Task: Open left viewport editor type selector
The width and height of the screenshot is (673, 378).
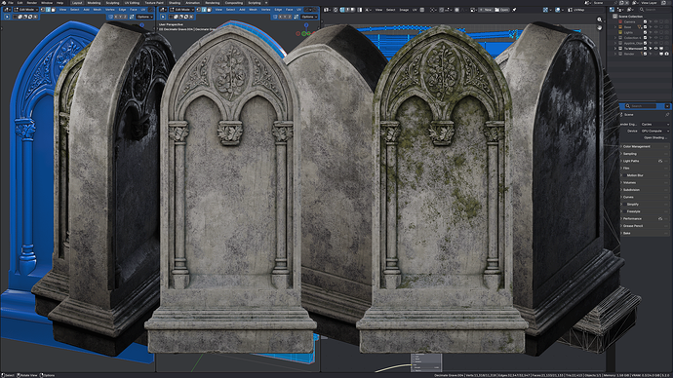Action: [x=8, y=10]
